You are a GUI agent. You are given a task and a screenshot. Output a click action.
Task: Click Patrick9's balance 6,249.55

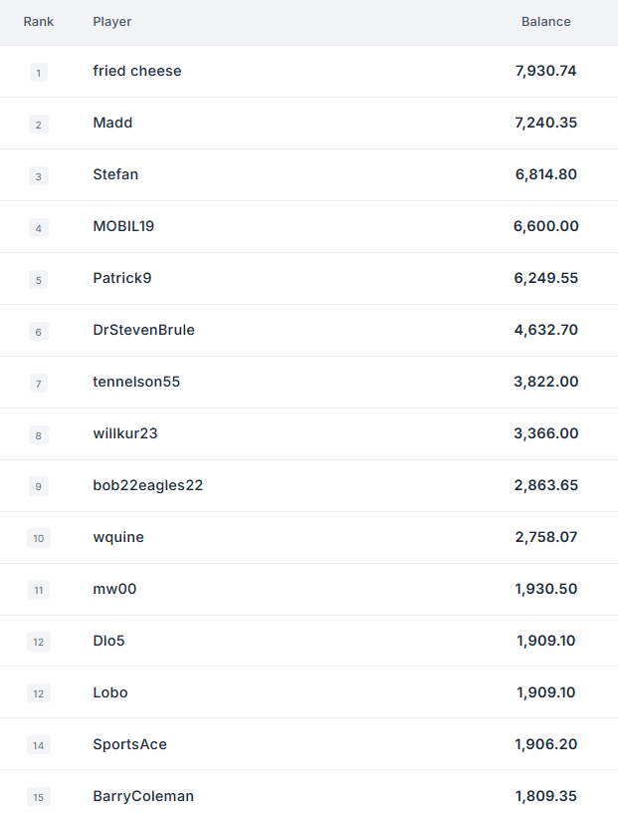click(x=545, y=278)
